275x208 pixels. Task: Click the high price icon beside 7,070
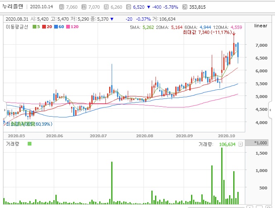tap(84, 7)
